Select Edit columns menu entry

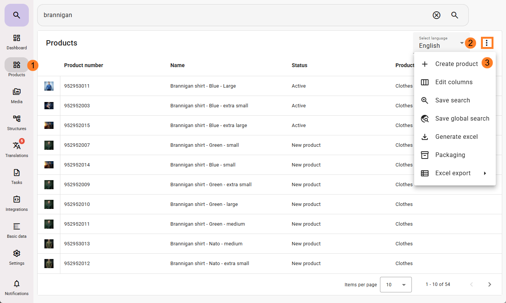coord(454,82)
